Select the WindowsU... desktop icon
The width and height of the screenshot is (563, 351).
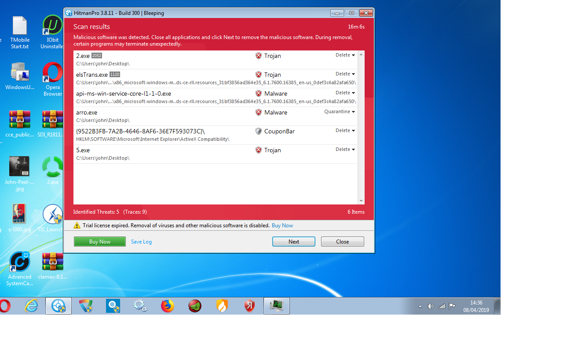[x=20, y=76]
